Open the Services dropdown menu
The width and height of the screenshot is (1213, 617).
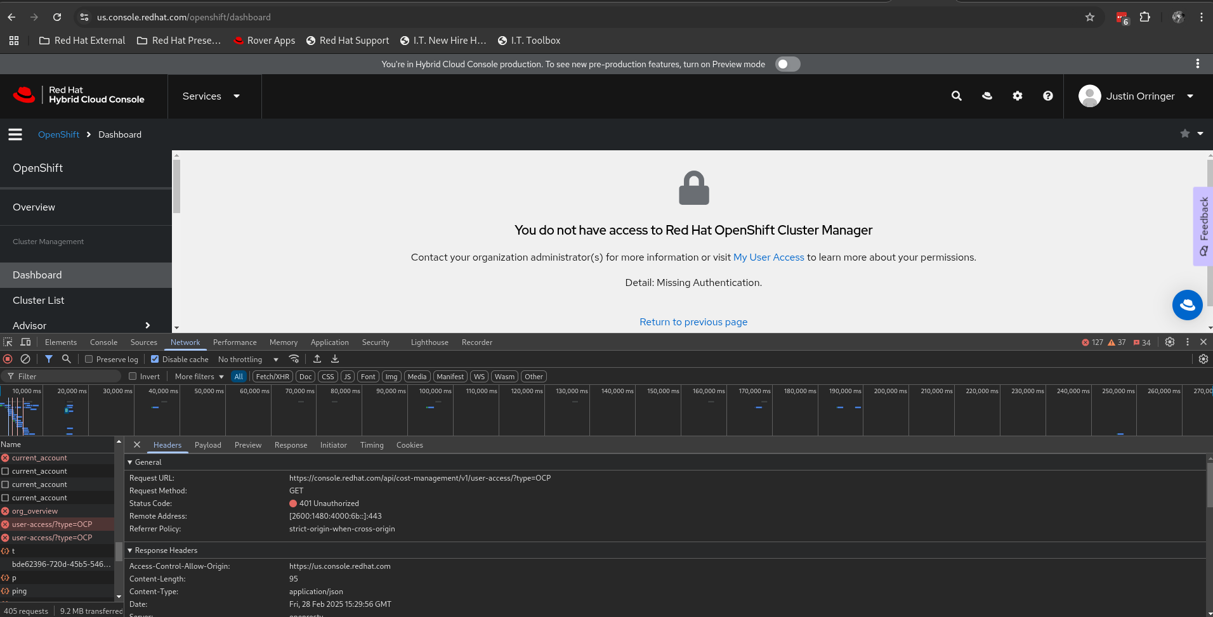(x=211, y=96)
